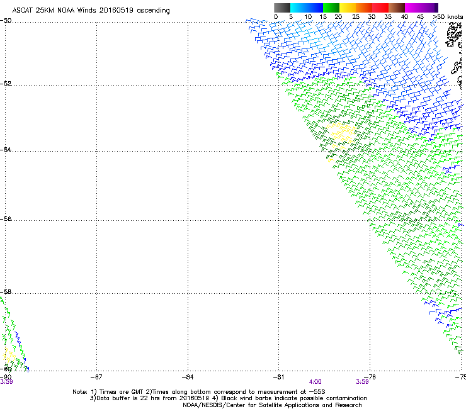Click the title 'ASCAT 25KM NOAA Winds 20160519 ascending'
Screen dimensions: 466x409
click(x=91, y=11)
